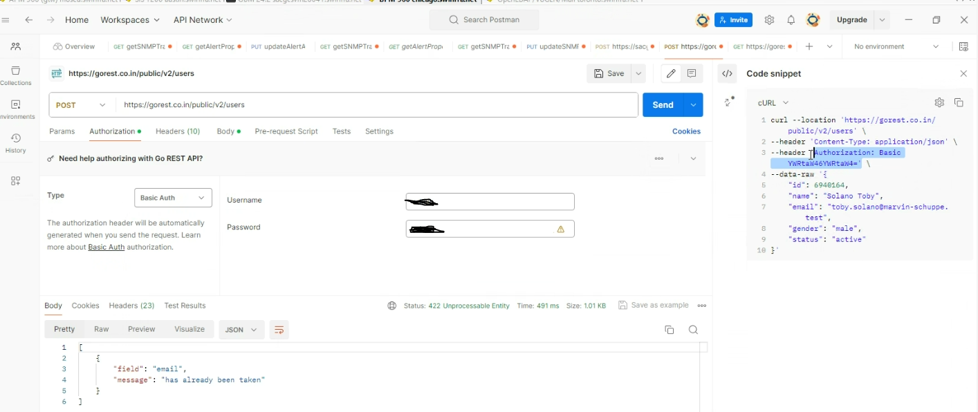Screen dimensions: 978x412
Task: Switch to the Pre-request Script tab
Action: click(286, 131)
